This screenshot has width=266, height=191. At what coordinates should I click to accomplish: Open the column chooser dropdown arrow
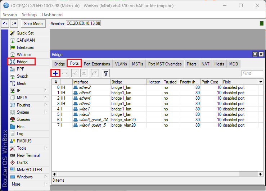point(261,82)
